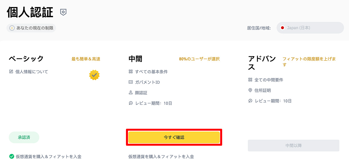Click the edit icon beside 個人情報について
The height and width of the screenshot is (161, 349).
click(11, 72)
